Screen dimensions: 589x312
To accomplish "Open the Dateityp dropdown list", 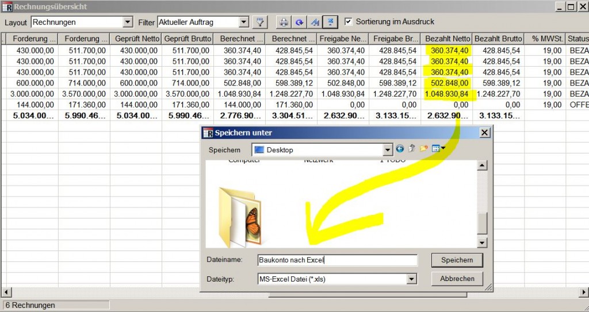I will pos(411,279).
